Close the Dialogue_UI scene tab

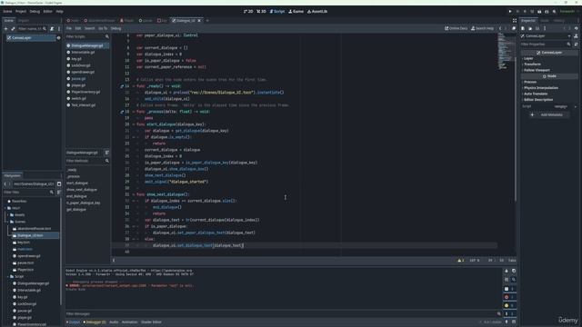199,21
